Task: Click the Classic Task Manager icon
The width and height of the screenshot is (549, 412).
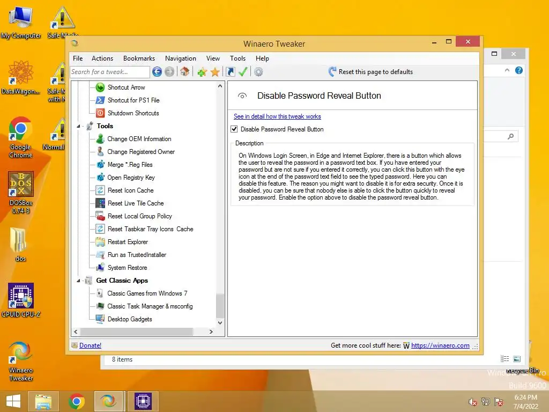Action: (100, 306)
